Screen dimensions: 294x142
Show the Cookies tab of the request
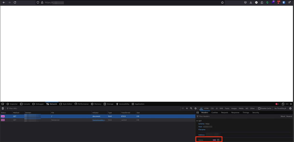(x=215, y=113)
